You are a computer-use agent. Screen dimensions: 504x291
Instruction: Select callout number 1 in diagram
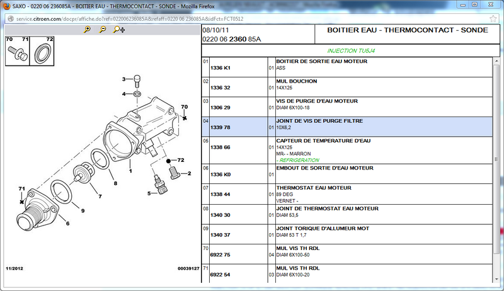130,171
